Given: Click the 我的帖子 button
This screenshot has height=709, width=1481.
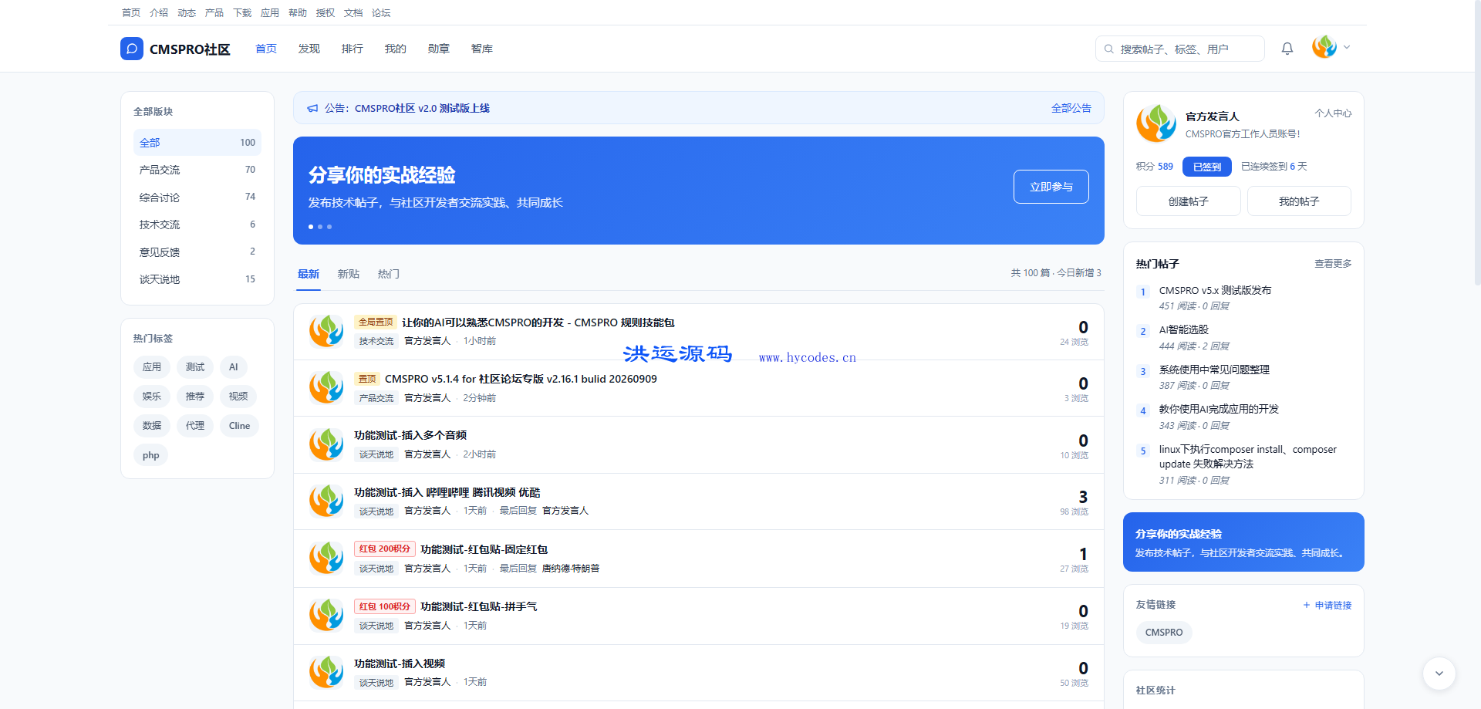Looking at the screenshot, I should [x=1299, y=201].
